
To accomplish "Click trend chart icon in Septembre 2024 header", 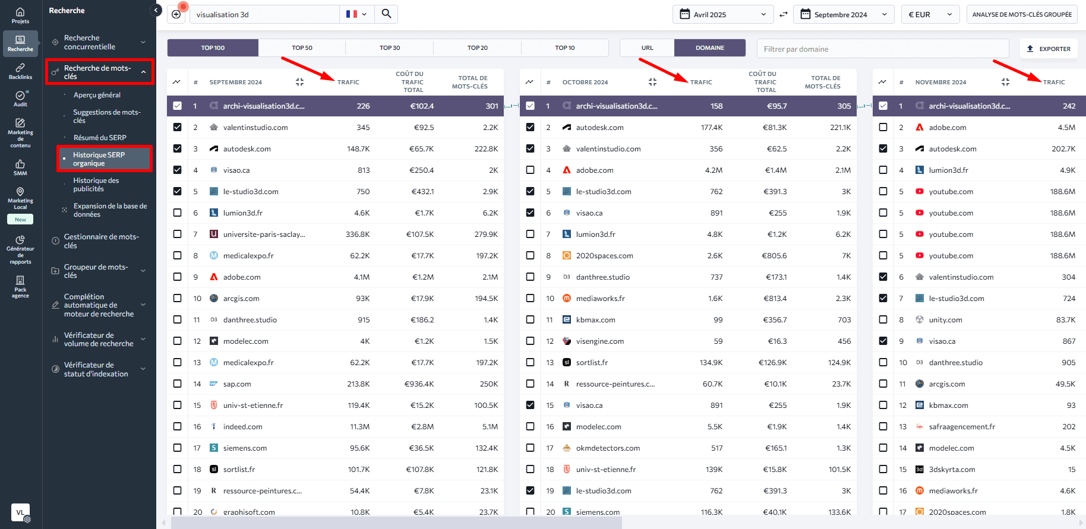I will pyautogui.click(x=176, y=82).
